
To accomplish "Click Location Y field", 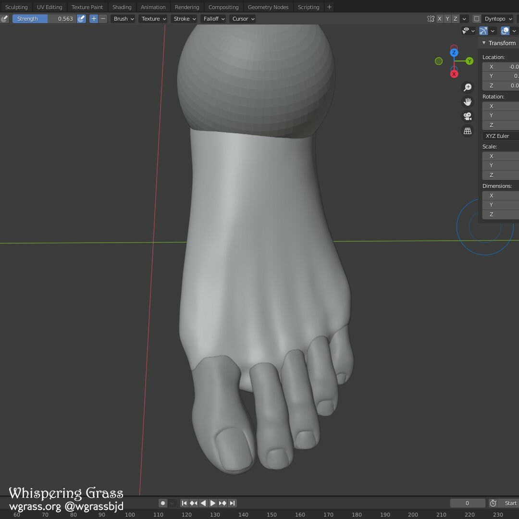I will [x=500, y=76].
